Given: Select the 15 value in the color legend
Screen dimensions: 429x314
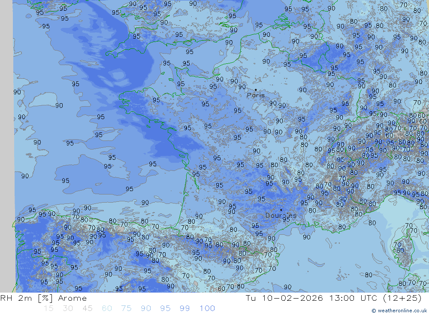Looking at the screenshot, I should [x=48, y=308].
